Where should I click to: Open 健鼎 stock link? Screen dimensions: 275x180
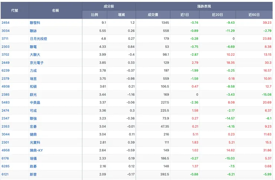point(33,134)
